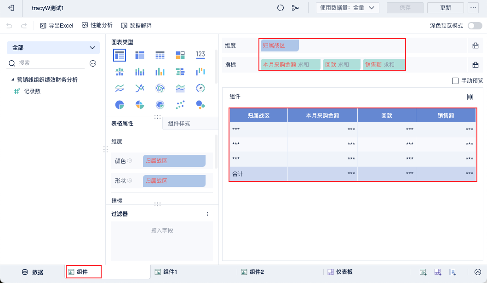Screen dimensions: 487x283
Task: Open 性能分析 from the toolbar
Action: coord(97,25)
